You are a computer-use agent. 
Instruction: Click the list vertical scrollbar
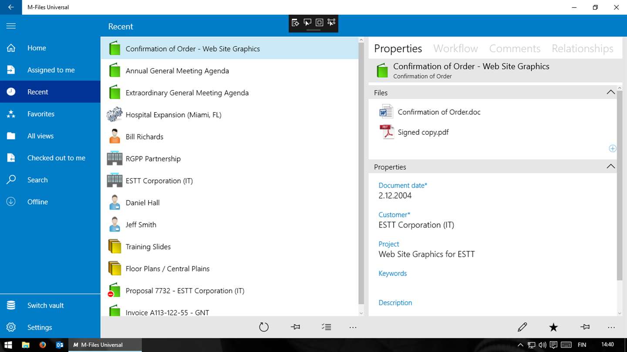pyautogui.click(x=361, y=174)
